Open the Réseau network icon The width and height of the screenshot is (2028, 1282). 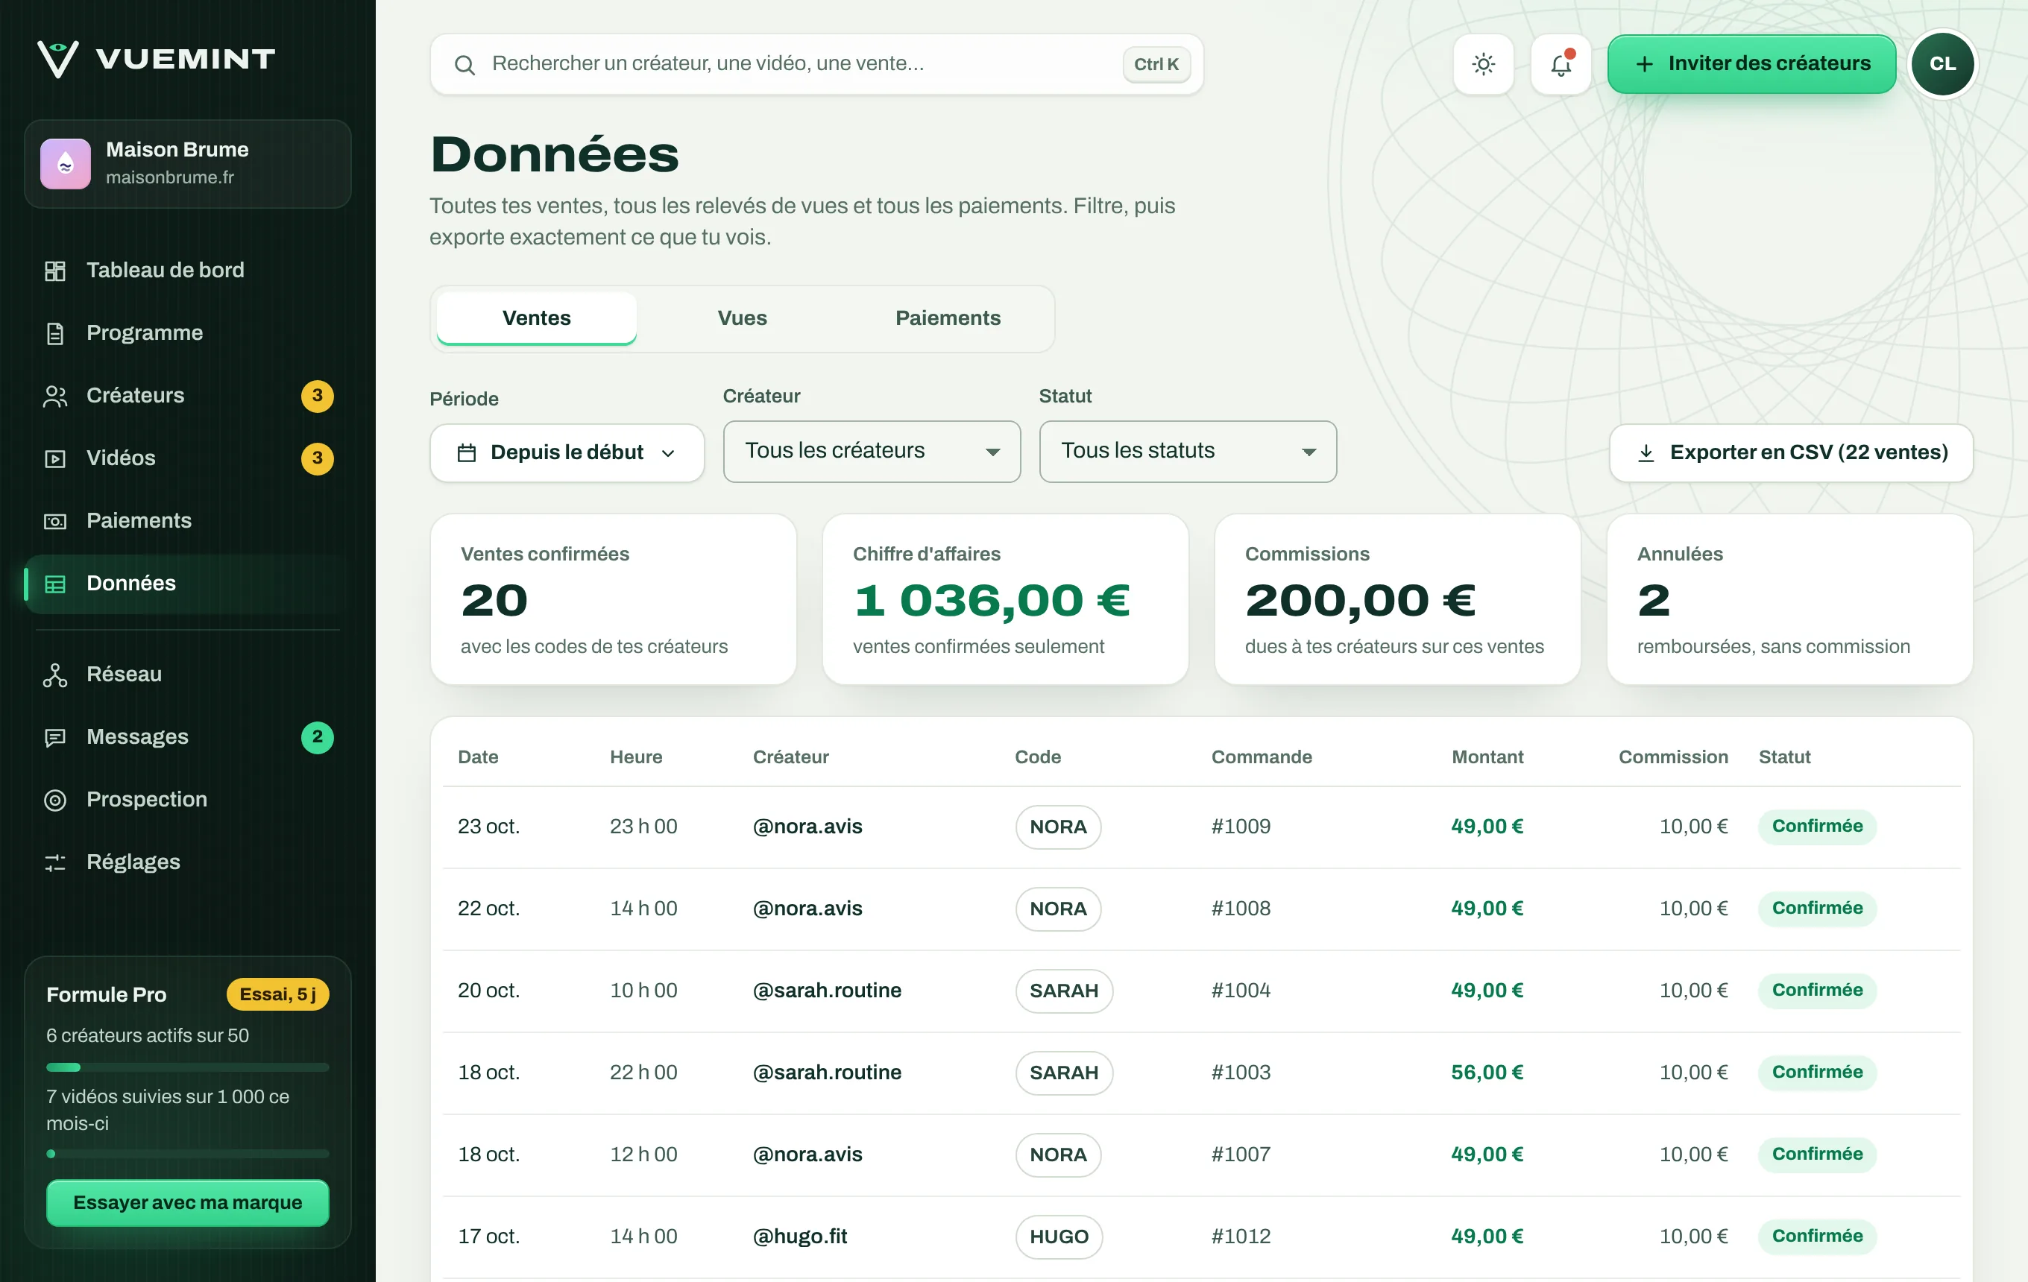pyautogui.click(x=54, y=675)
